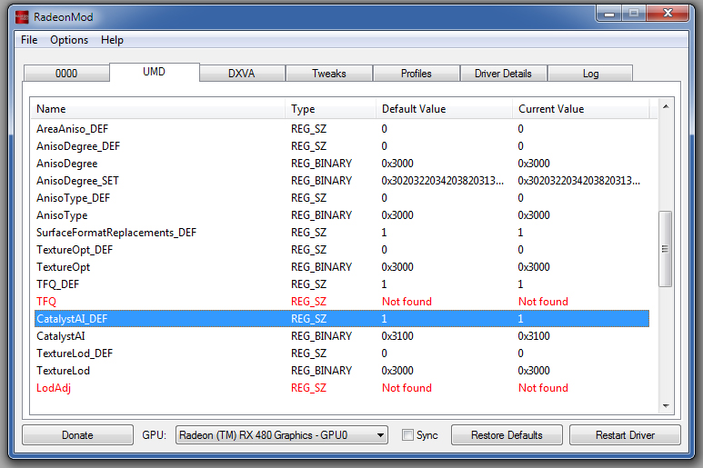
Task: Click the 0x3000 default value of AnisoType
Action: pyautogui.click(x=397, y=215)
